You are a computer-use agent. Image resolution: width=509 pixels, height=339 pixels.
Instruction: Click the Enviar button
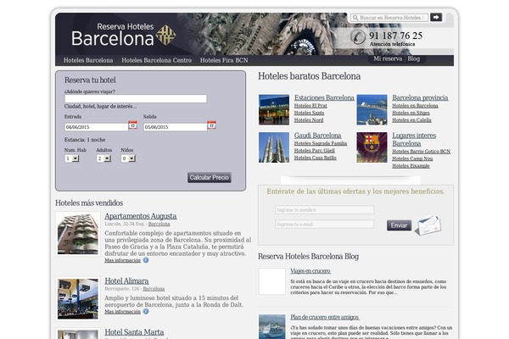point(399,225)
